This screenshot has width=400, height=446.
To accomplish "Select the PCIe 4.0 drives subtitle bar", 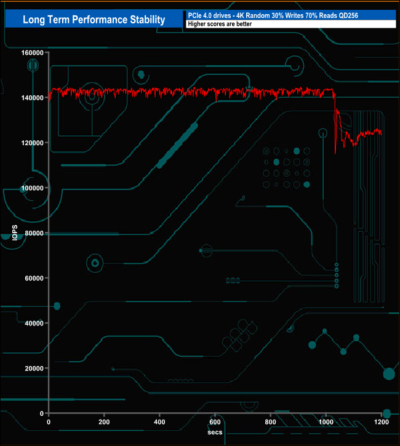I will tap(289, 15).
